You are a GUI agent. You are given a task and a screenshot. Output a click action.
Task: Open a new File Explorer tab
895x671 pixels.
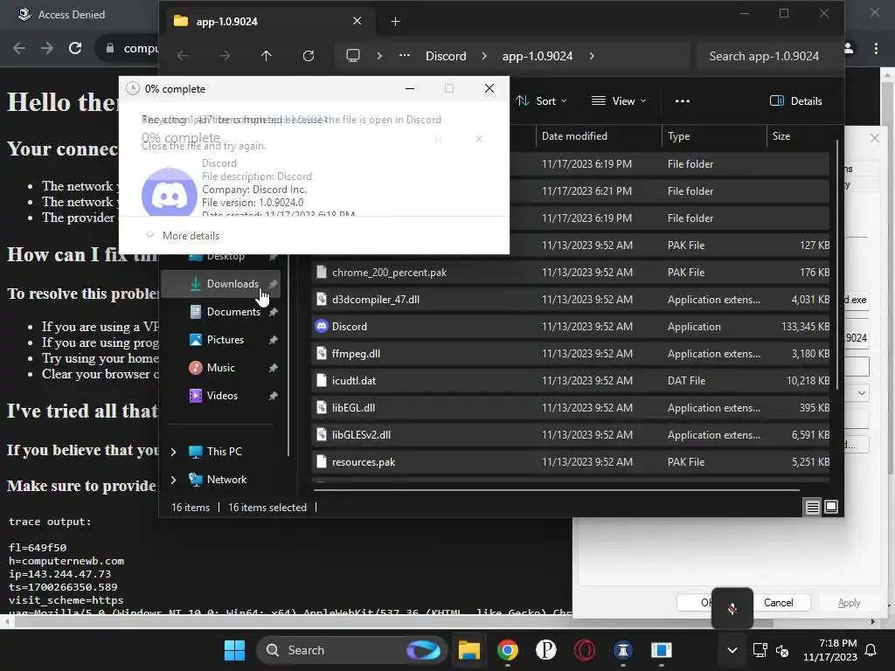click(395, 22)
